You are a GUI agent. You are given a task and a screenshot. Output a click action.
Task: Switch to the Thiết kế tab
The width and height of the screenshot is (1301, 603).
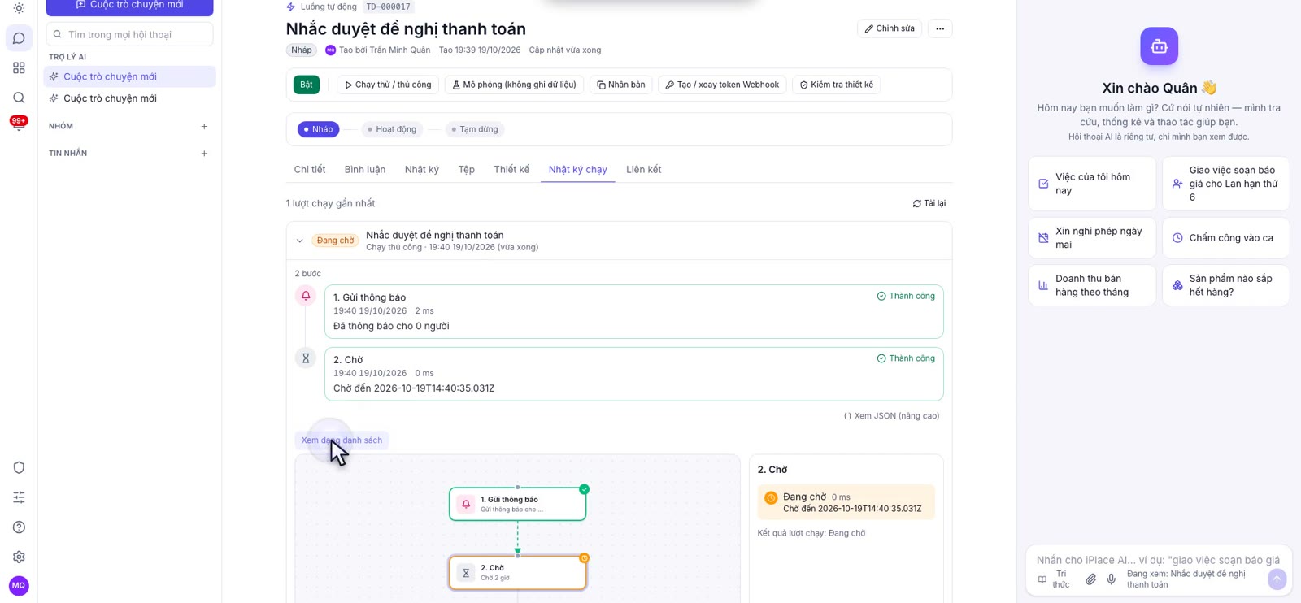(x=511, y=170)
